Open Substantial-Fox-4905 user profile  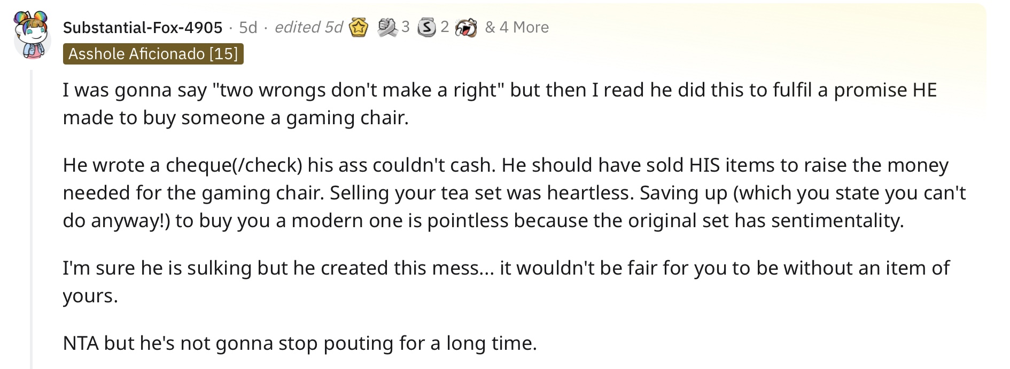click(x=143, y=27)
